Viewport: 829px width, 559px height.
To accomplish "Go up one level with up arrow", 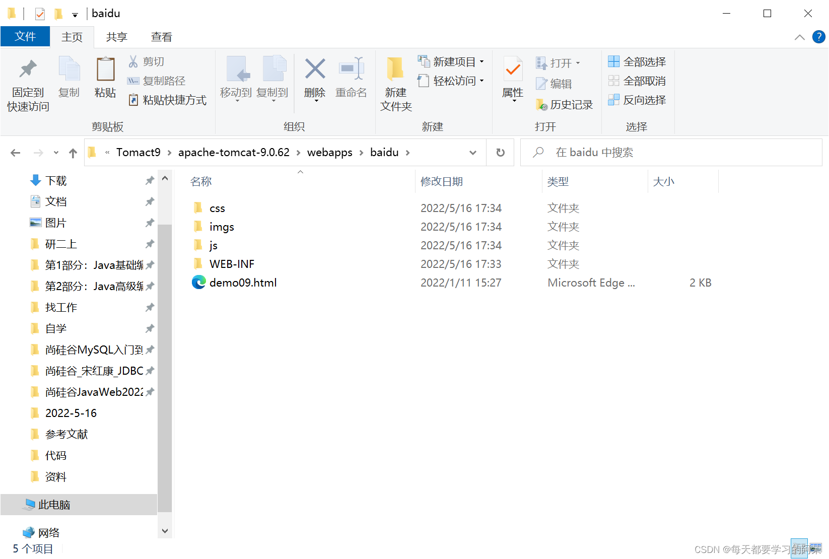I will pos(73,153).
